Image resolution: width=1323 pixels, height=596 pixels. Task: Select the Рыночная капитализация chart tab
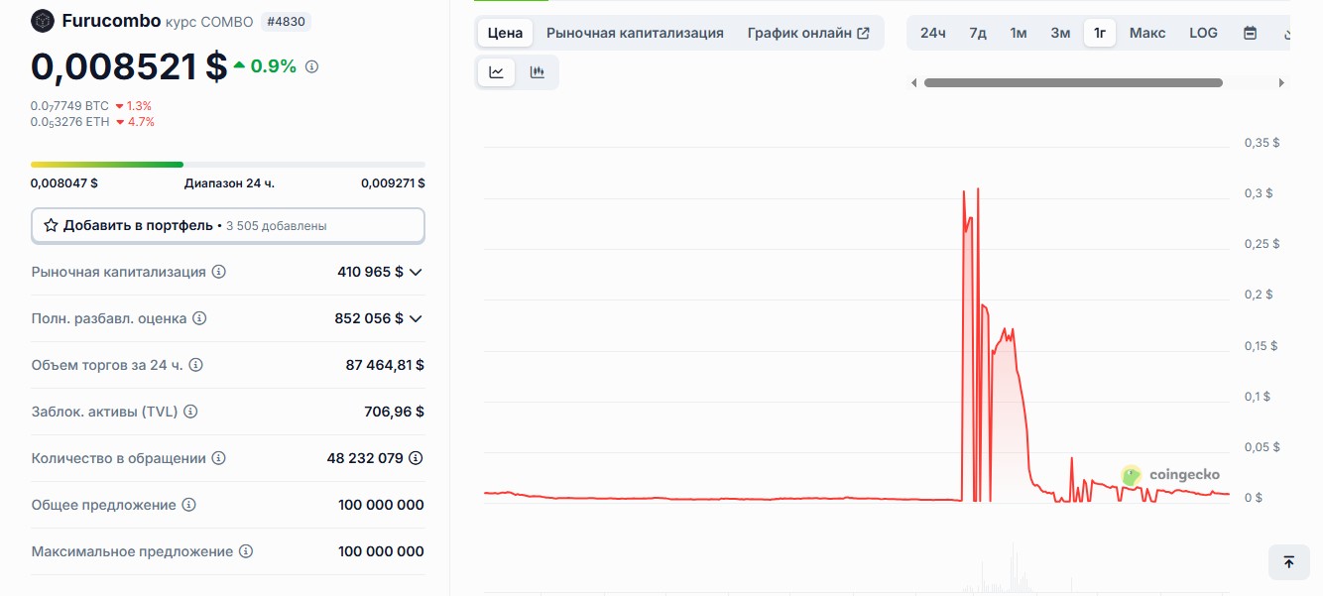coord(635,33)
